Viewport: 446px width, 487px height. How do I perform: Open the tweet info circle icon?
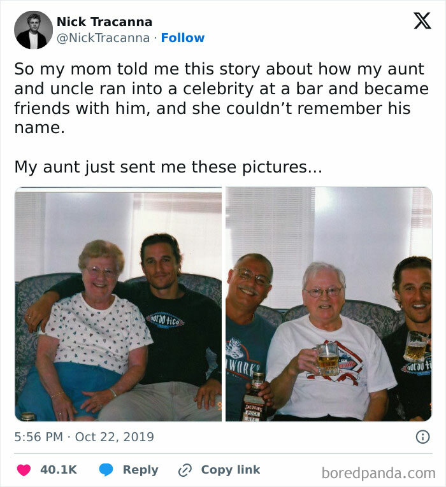pos(422,437)
